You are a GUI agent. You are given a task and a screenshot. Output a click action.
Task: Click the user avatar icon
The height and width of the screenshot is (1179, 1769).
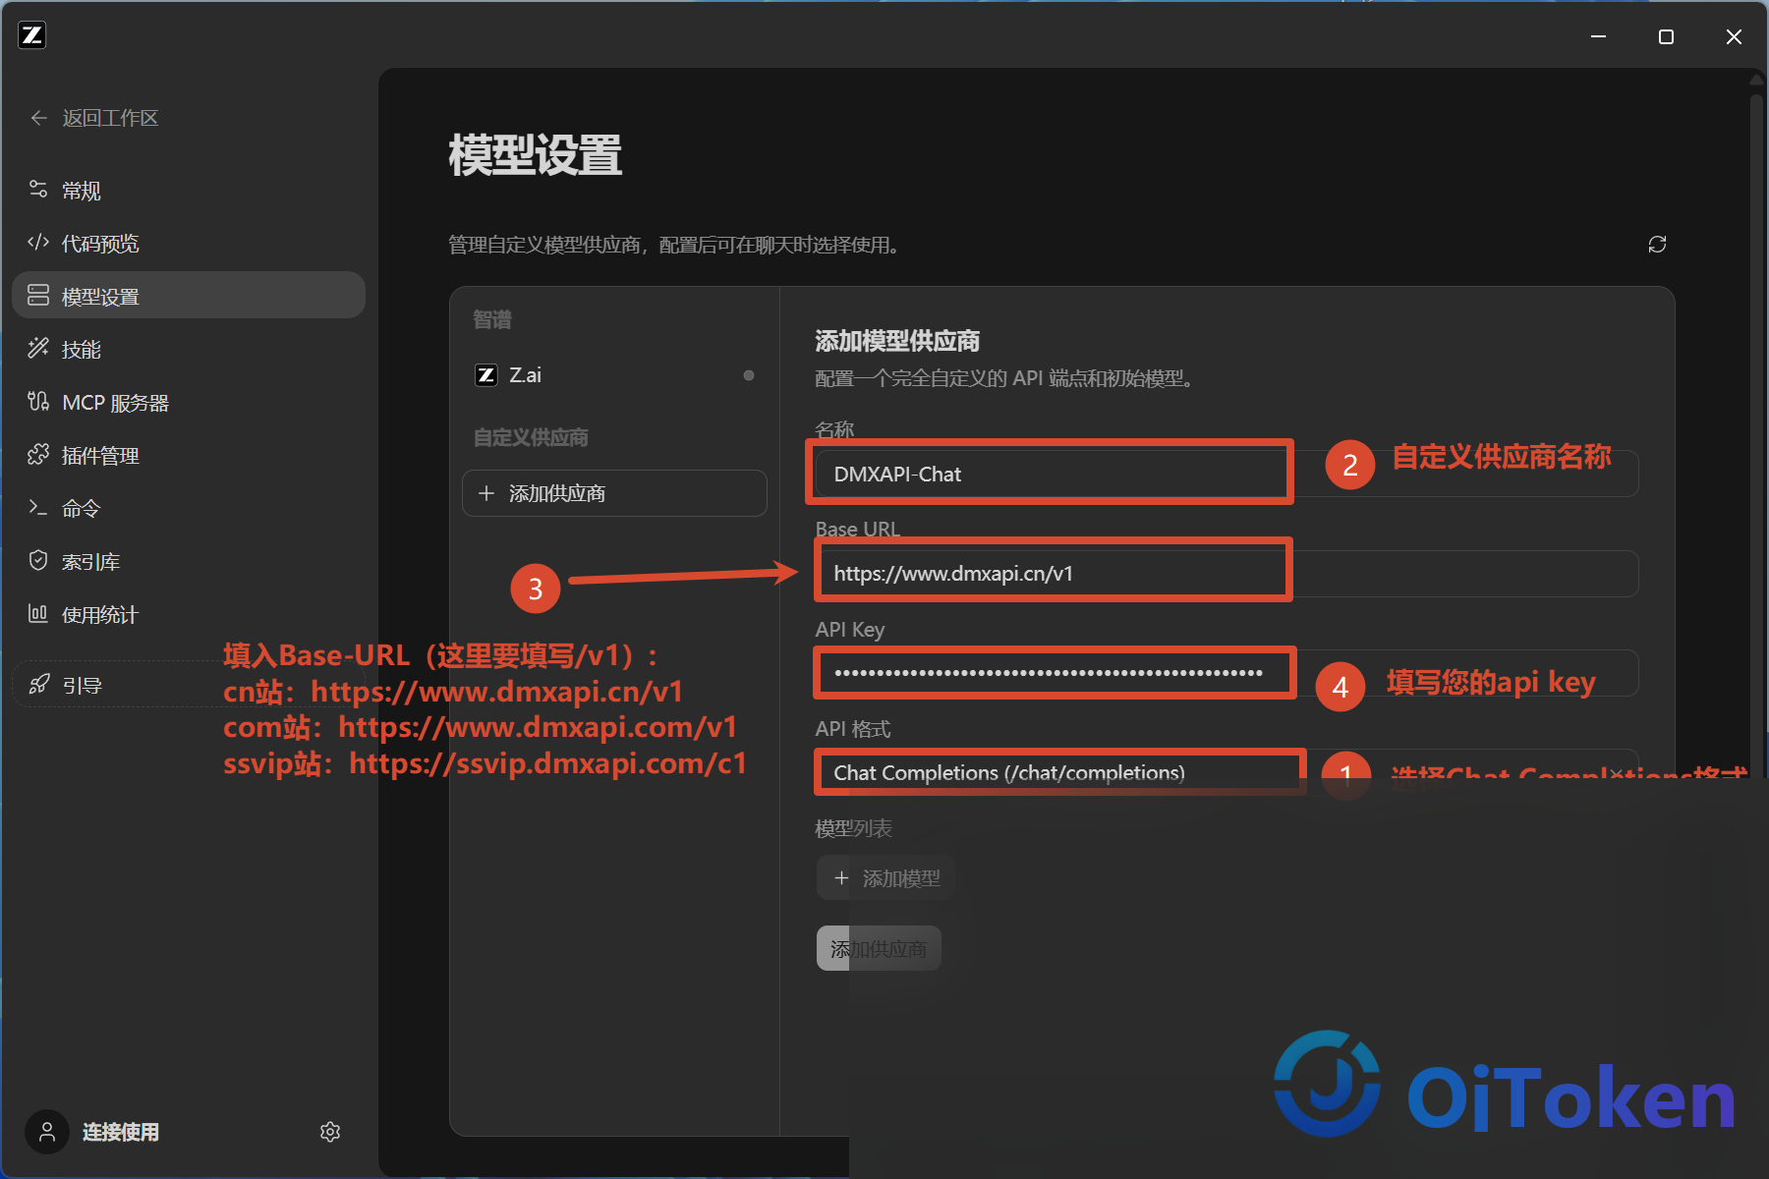pos(47,1132)
